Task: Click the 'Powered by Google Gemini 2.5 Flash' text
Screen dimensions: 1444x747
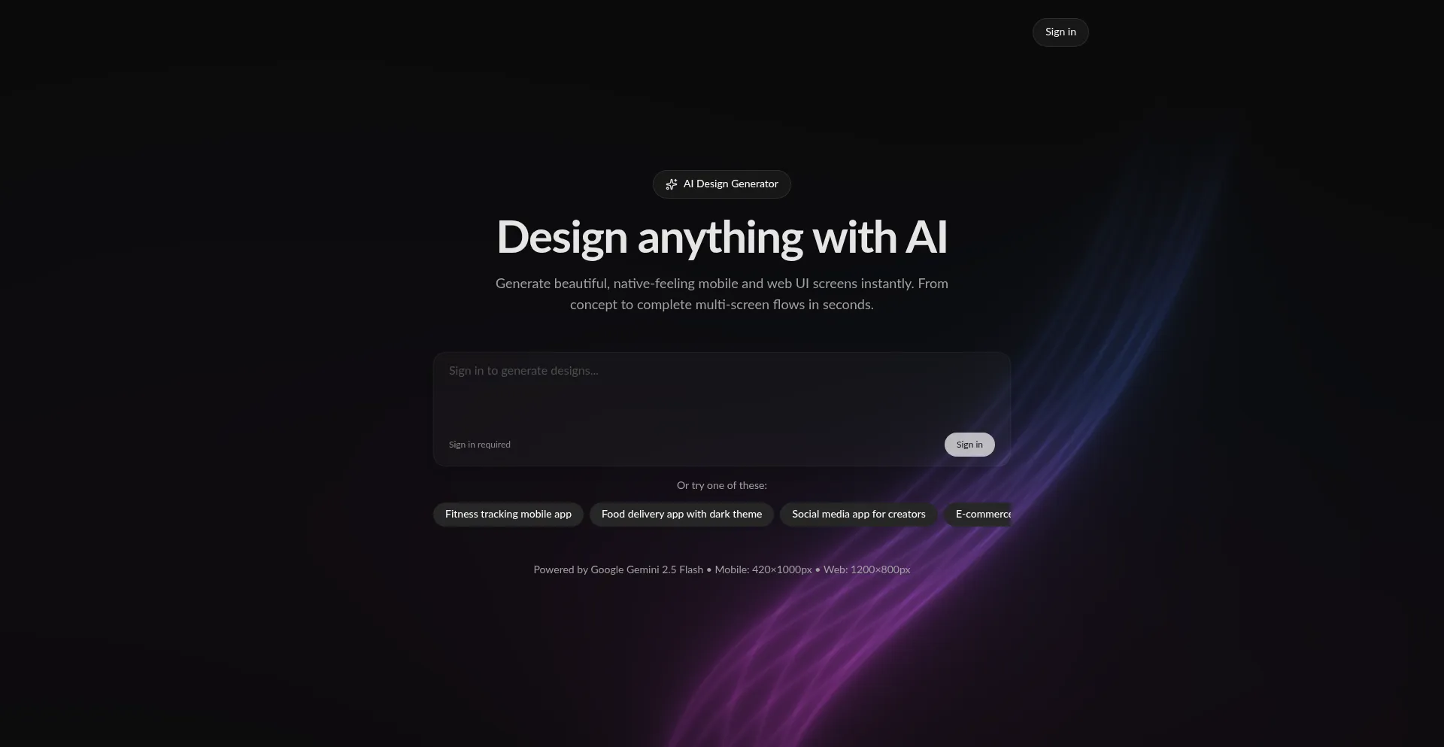Action: 618,570
